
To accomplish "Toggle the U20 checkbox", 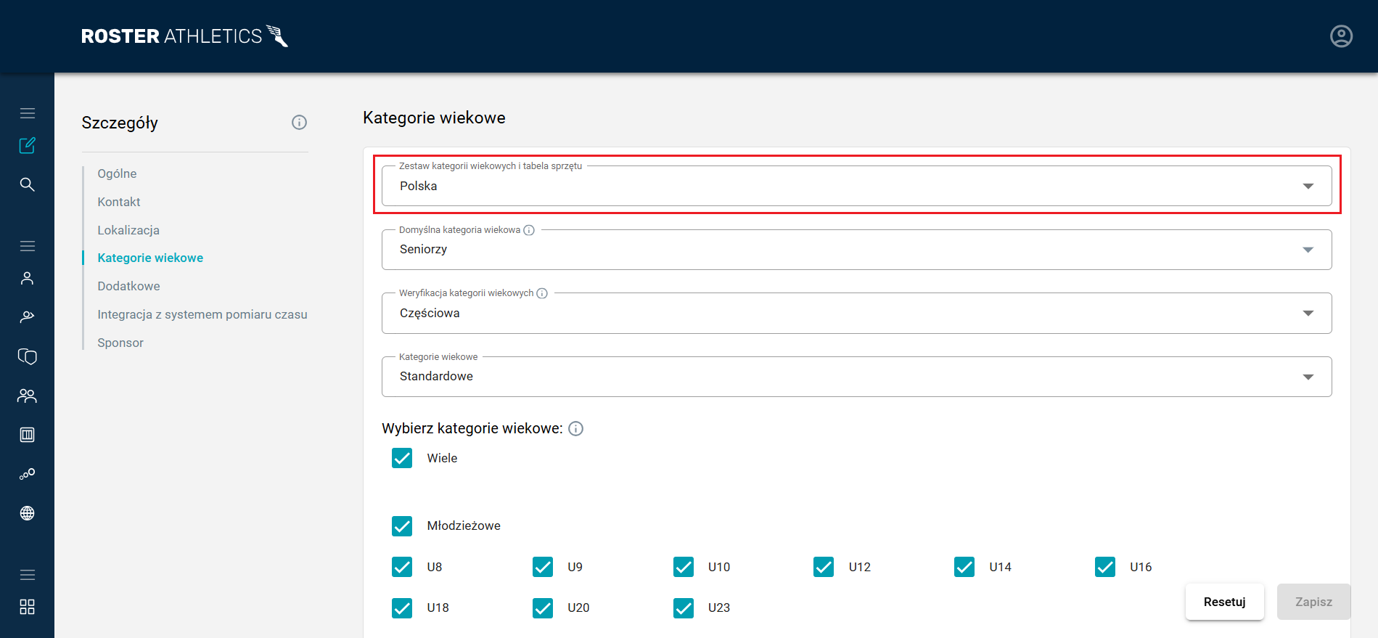I will (543, 608).
